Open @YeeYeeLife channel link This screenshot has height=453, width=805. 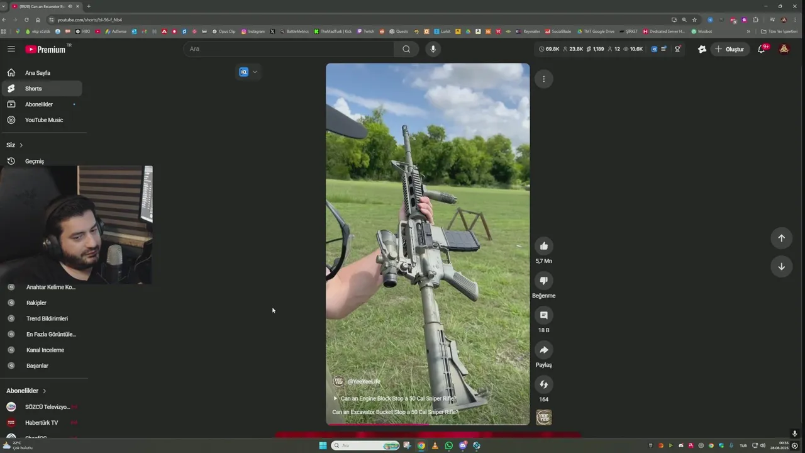[364, 382]
